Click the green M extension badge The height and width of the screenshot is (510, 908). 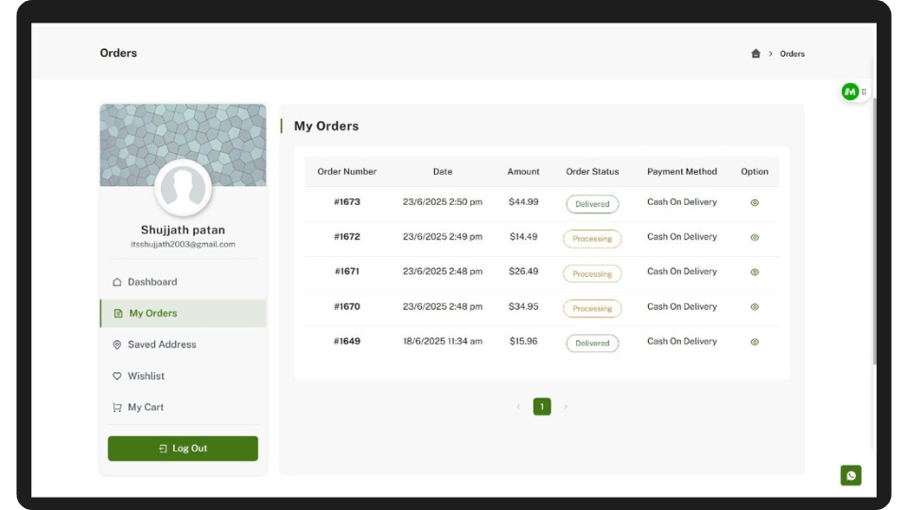click(849, 92)
